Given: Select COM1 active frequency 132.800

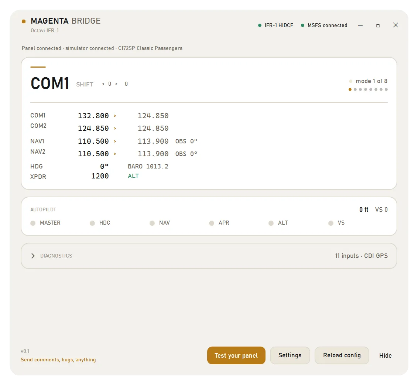Looking at the screenshot, I should pos(93,116).
